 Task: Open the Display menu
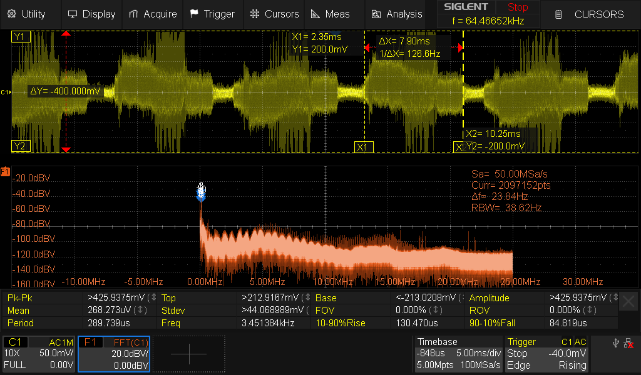pos(91,14)
